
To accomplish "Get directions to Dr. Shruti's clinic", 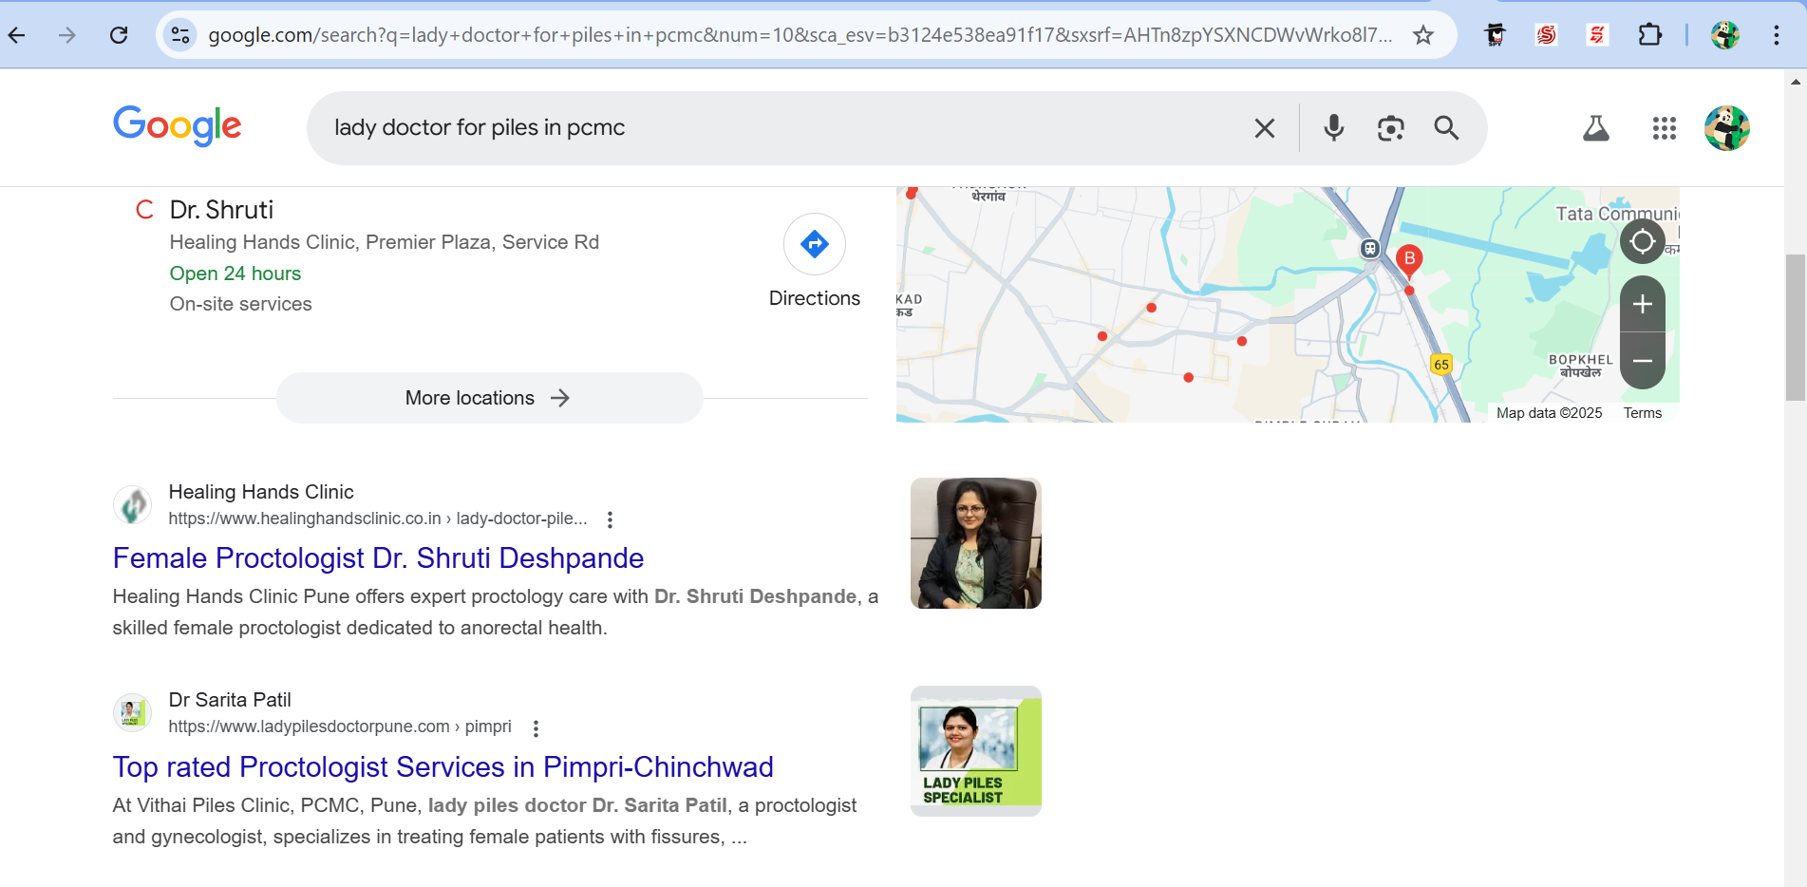I will (814, 245).
